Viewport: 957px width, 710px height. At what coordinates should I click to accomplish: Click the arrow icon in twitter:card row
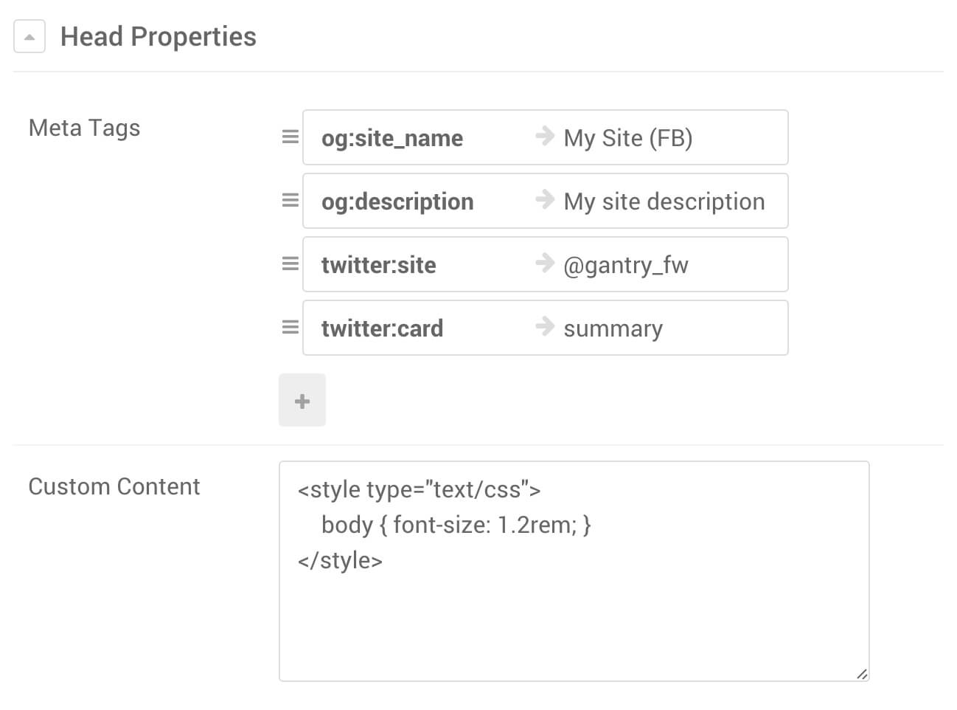pos(545,326)
